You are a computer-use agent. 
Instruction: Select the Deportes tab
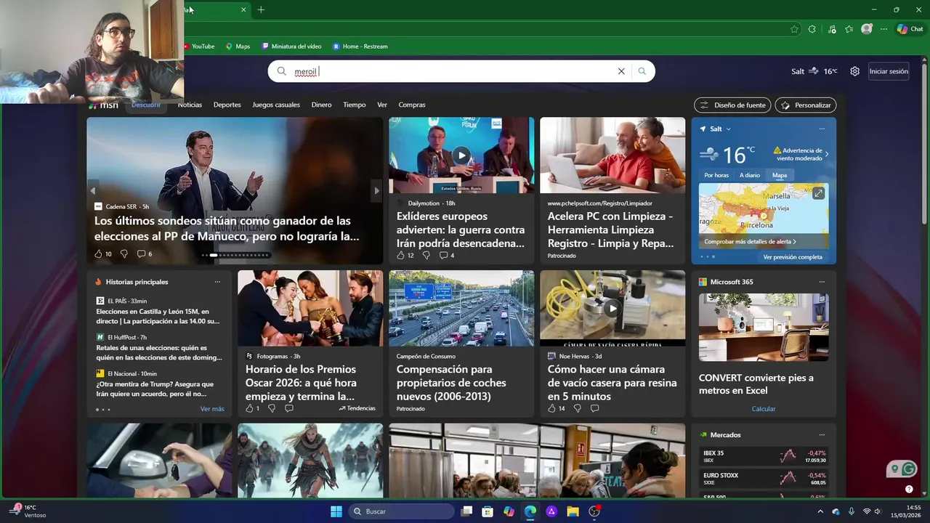[227, 105]
